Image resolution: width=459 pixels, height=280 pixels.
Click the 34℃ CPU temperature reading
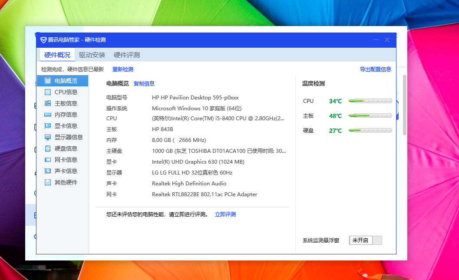pos(336,101)
